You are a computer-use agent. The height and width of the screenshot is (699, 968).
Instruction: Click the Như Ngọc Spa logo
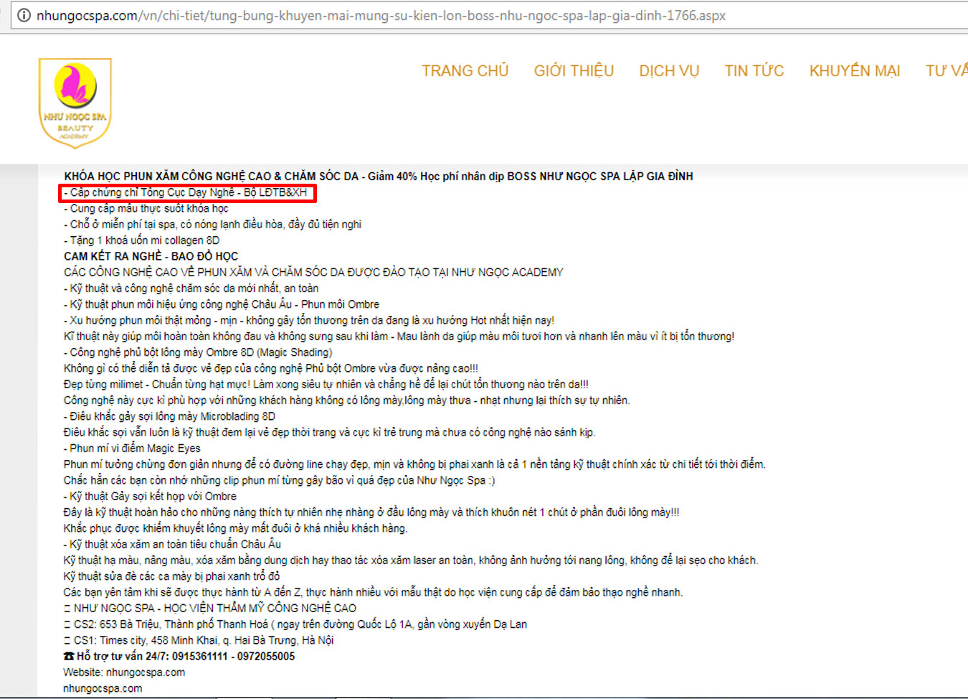[75, 103]
